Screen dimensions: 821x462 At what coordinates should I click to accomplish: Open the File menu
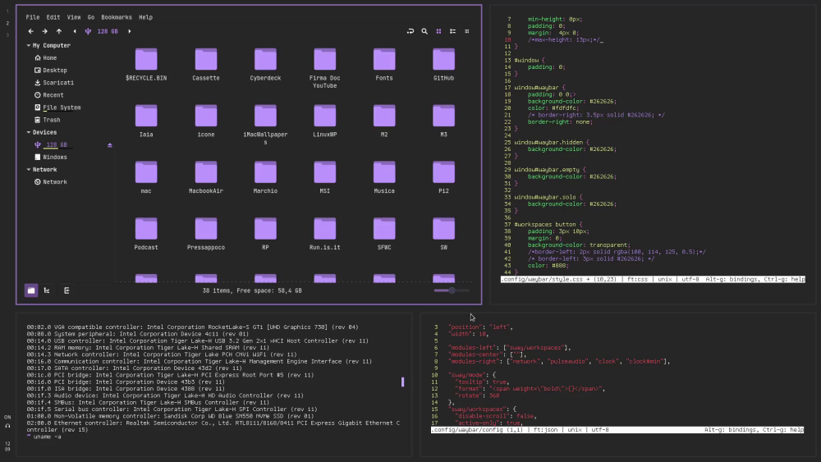pos(33,17)
